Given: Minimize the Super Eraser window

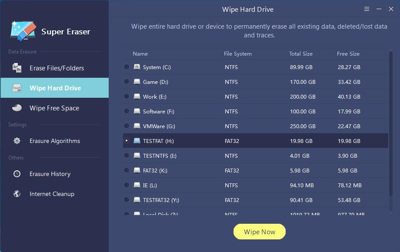Looking at the screenshot, I should 379,9.
